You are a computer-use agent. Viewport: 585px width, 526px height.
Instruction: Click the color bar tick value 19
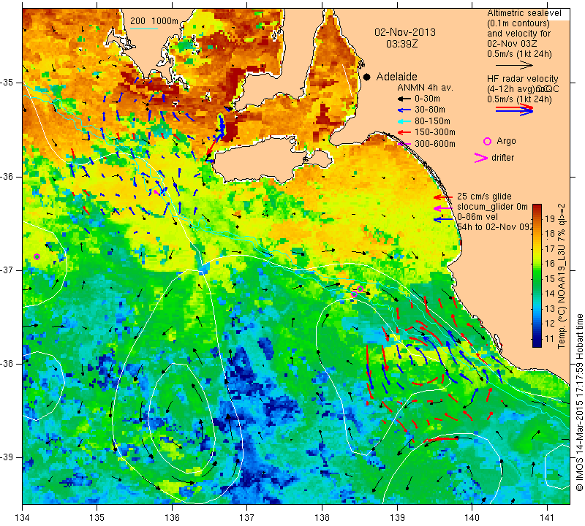coord(550,219)
